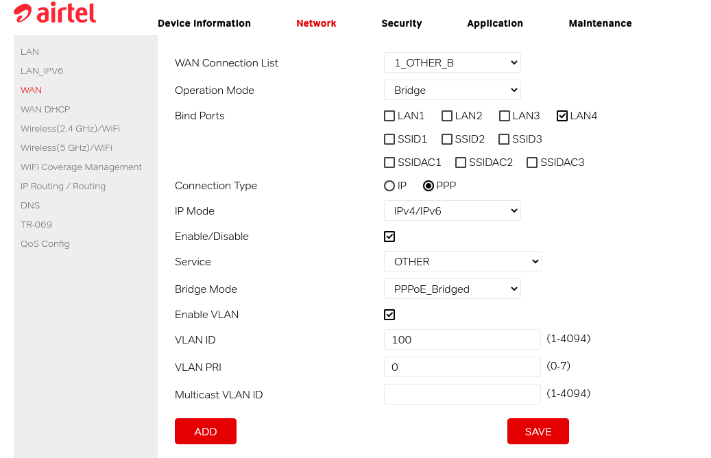Open WAN DHCP in sidebar

click(45, 109)
